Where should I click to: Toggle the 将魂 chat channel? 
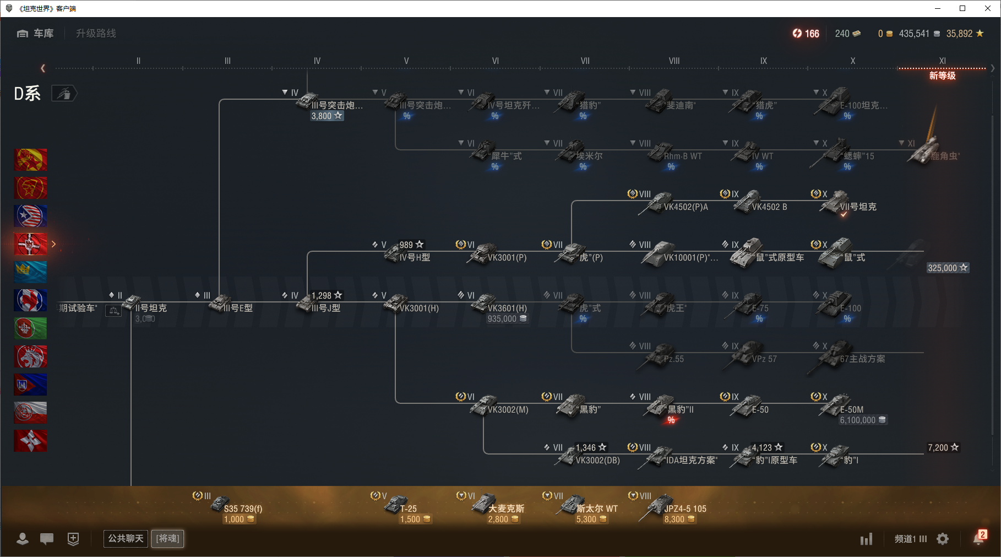click(x=167, y=538)
